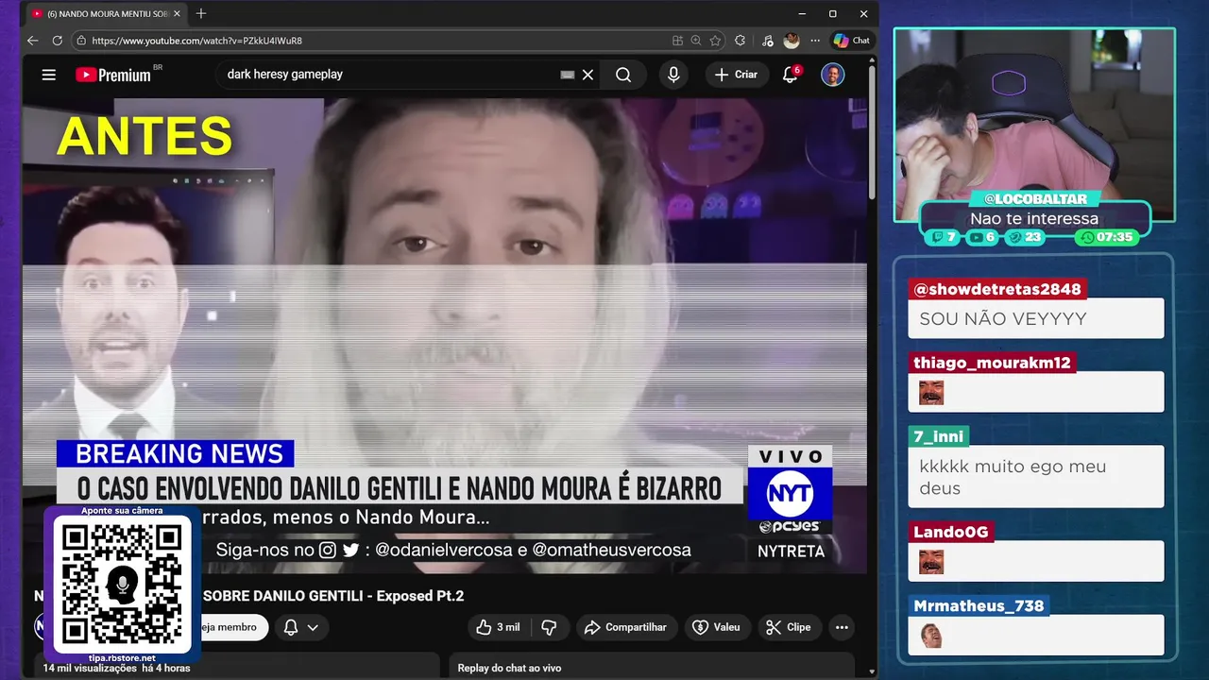Click the @LOCOBALTAR streamer name label
The image size is (1209, 680).
point(1034,199)
